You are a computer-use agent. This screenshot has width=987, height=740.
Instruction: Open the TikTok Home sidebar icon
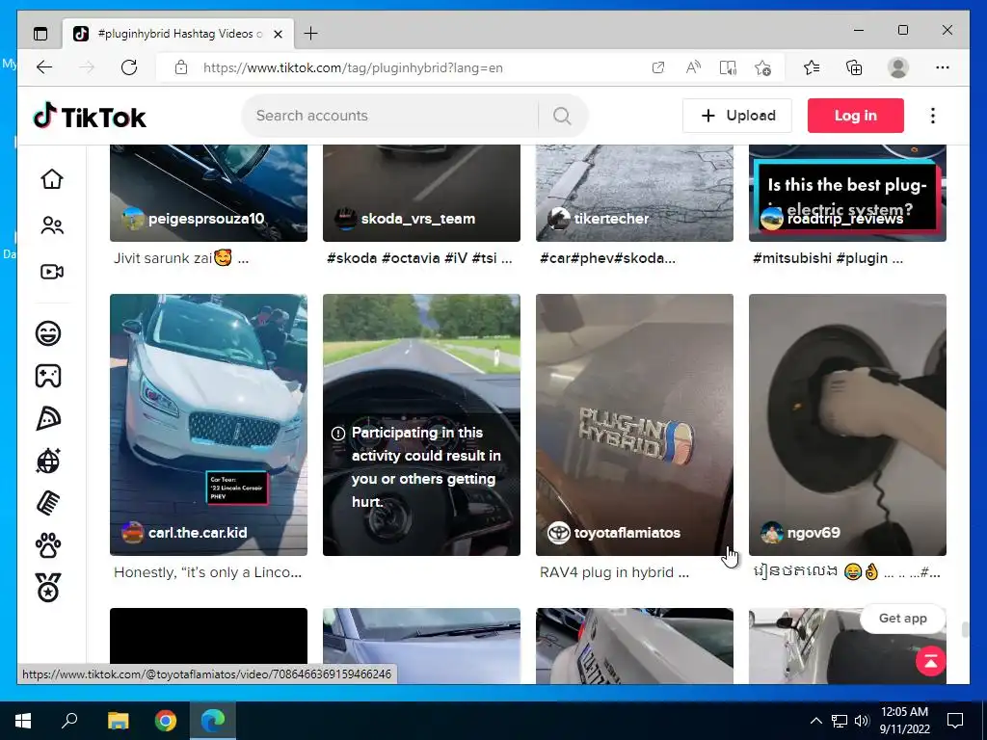pyautogui.click(x=52, y=179)
